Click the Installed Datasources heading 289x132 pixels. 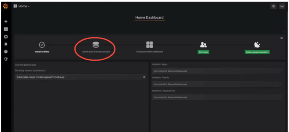164,91
